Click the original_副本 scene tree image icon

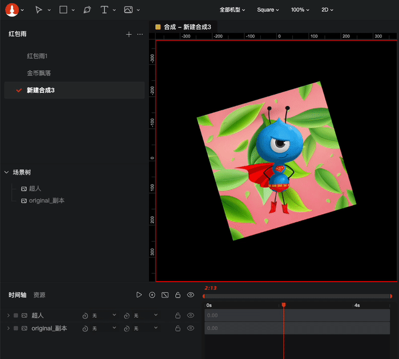[24, 201]
